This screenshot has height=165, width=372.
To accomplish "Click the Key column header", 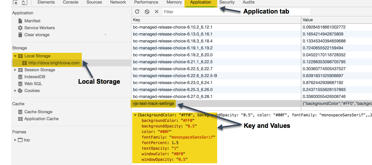I will pos(216,20).
